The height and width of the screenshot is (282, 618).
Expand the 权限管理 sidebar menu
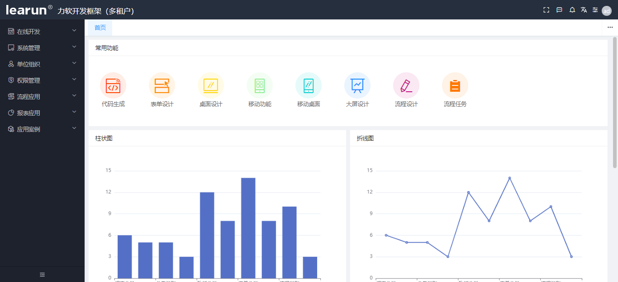click(x=43, y=80)
